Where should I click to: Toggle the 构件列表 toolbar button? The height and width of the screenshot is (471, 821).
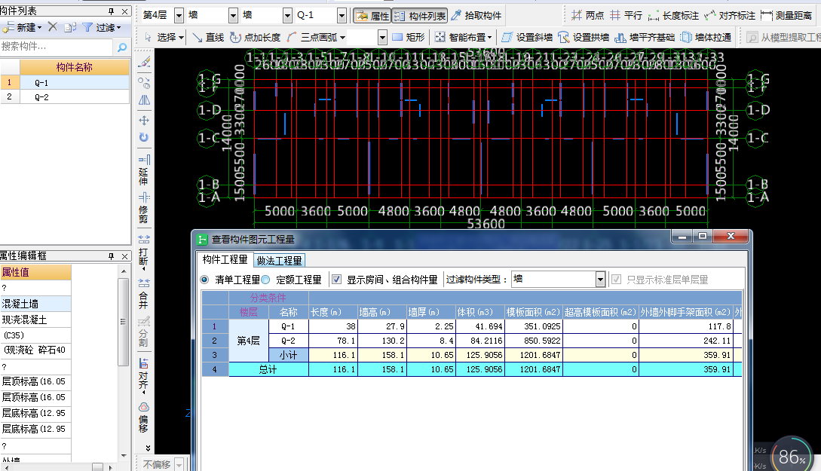pos(419,16)
